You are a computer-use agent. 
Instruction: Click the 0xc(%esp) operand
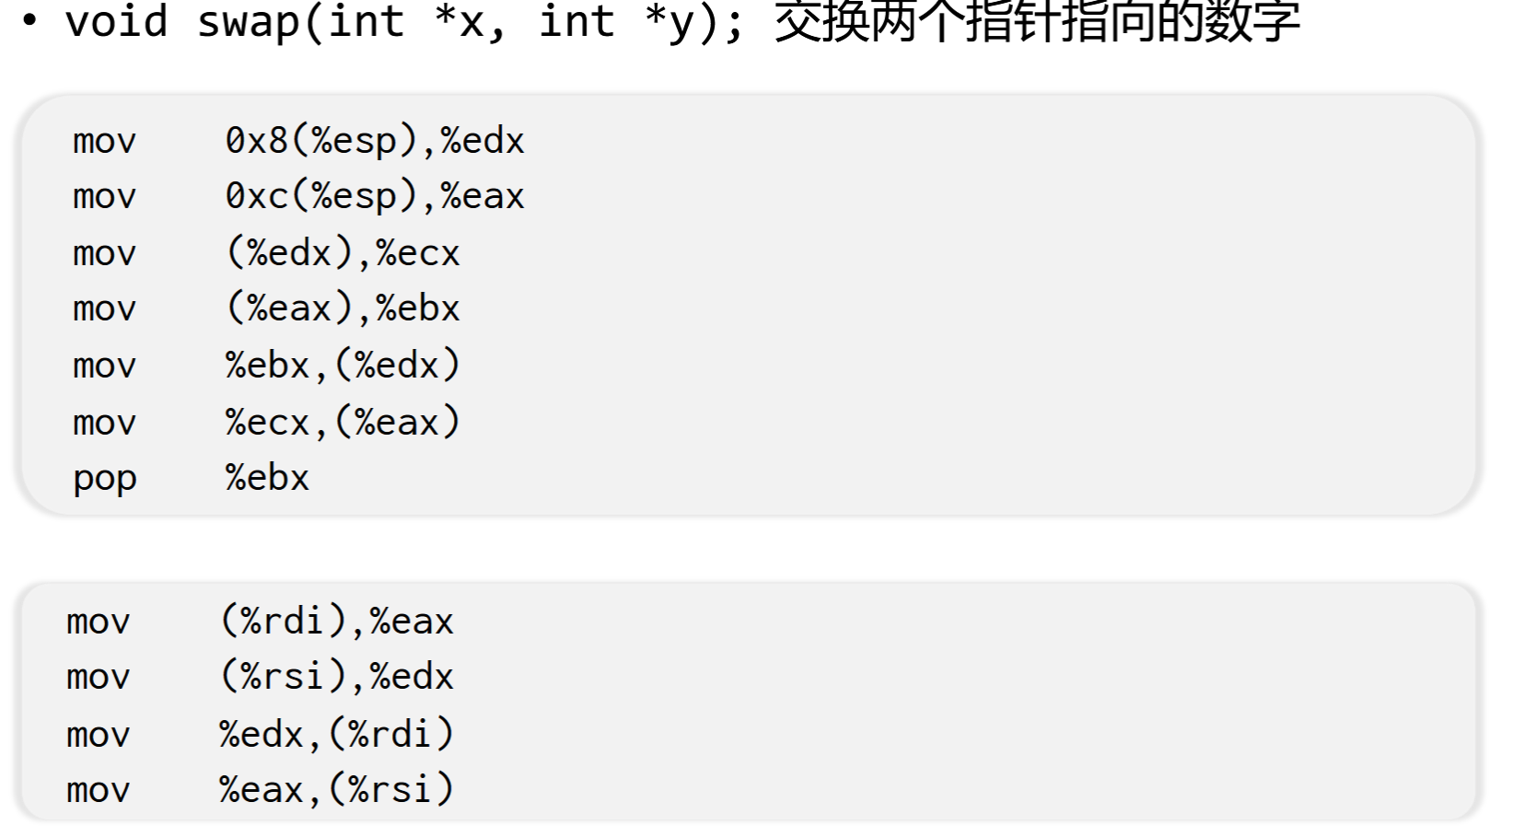(322, 196)
